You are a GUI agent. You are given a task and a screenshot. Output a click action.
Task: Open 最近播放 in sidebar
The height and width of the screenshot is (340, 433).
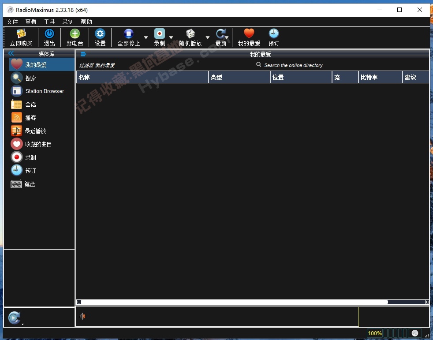[x=42, y=131]
